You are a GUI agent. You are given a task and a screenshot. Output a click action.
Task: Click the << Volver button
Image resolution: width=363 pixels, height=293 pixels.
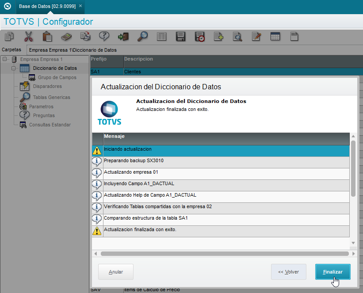coord(288,272)
